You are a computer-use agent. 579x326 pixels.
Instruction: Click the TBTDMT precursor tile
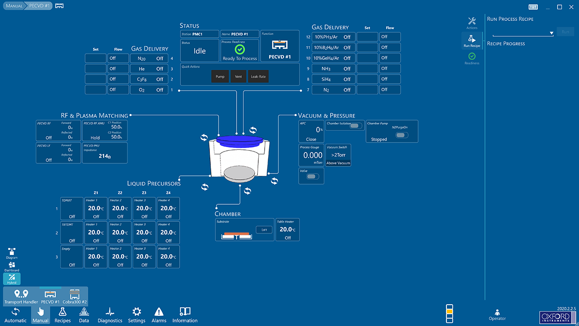71,232
